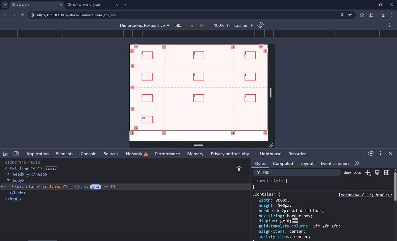Close the exercise 7 tab
This screenshot has width=397, height=241.
pos(60,5)
